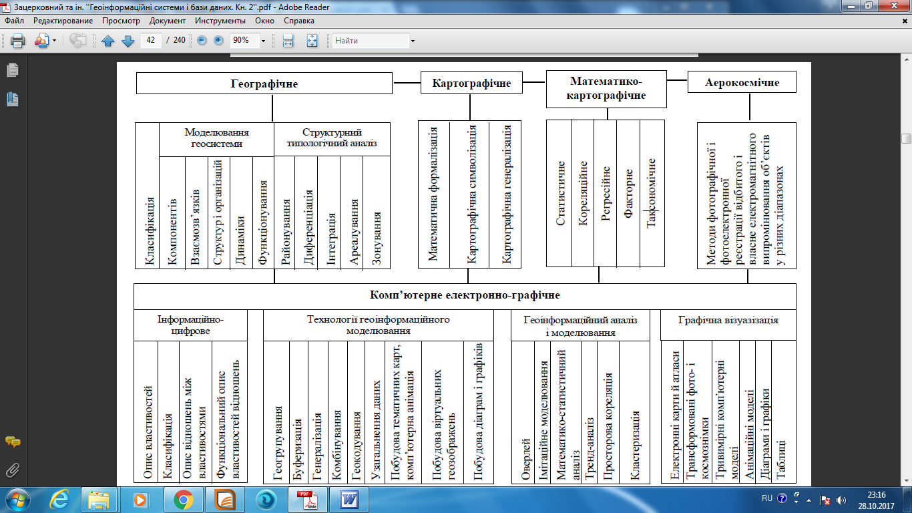
Task: Click the Картографічне box in diagram
Action: (x=471, y=83)
